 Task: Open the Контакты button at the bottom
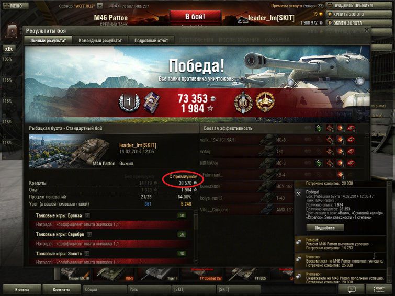point(61,289)
